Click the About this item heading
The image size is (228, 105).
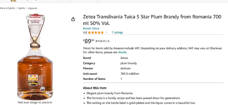[x=95, y=88]
